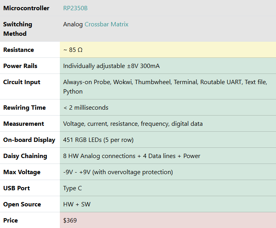Select the ~ 85 Ω resistance value
The width and height of the screenshot is (276, 228).
(x=73, y=50)
